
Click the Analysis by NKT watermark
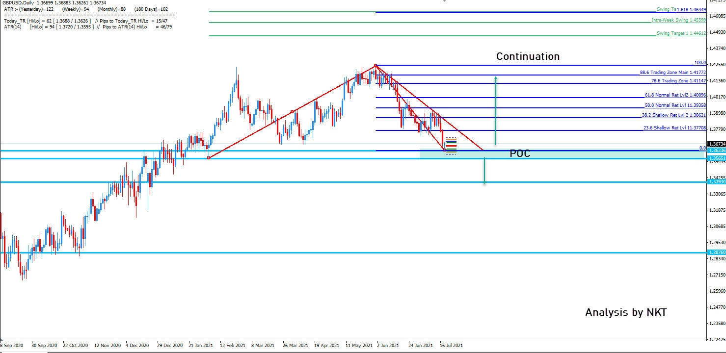pos(625,312)
